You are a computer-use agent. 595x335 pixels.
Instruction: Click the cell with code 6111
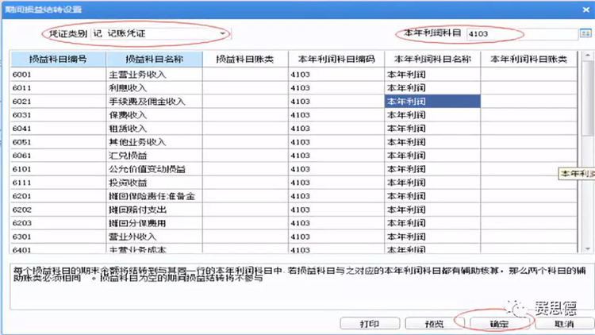pyautogui.click(x=58, y=183)
